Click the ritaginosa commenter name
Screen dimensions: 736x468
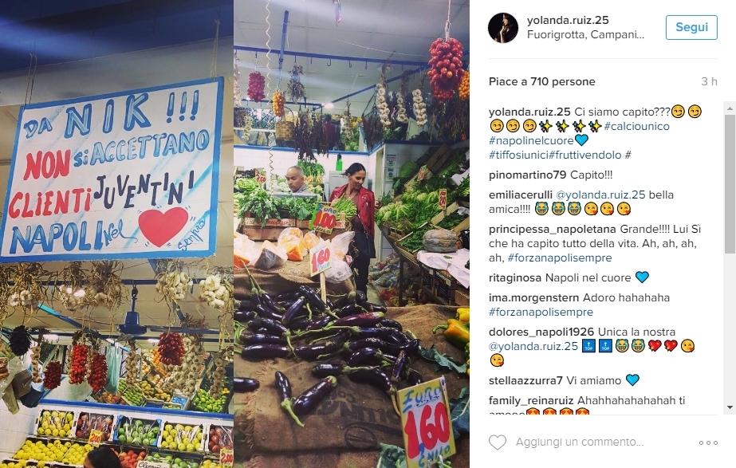515,278
